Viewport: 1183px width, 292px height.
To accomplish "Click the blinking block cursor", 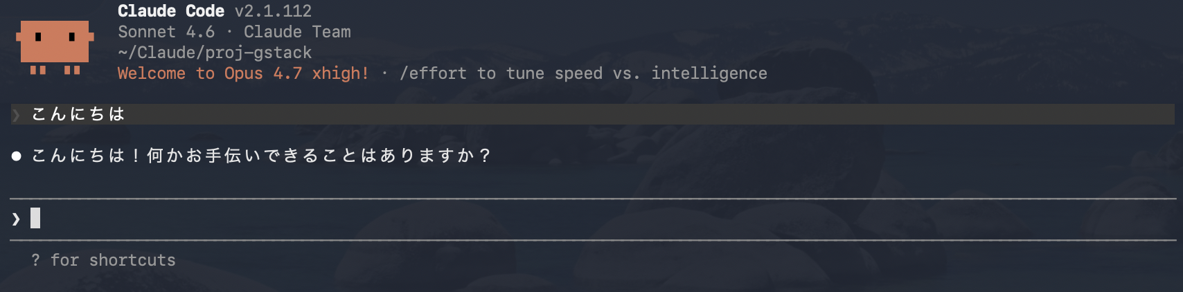I will (35, 219).
